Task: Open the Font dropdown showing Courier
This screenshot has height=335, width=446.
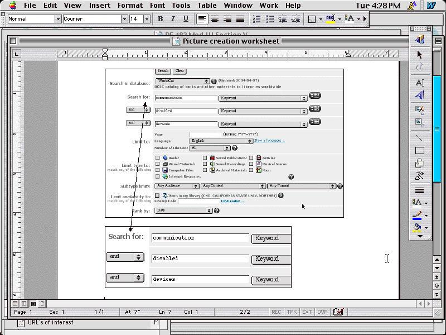Action: pyautogui.click(x=124, y=19)
